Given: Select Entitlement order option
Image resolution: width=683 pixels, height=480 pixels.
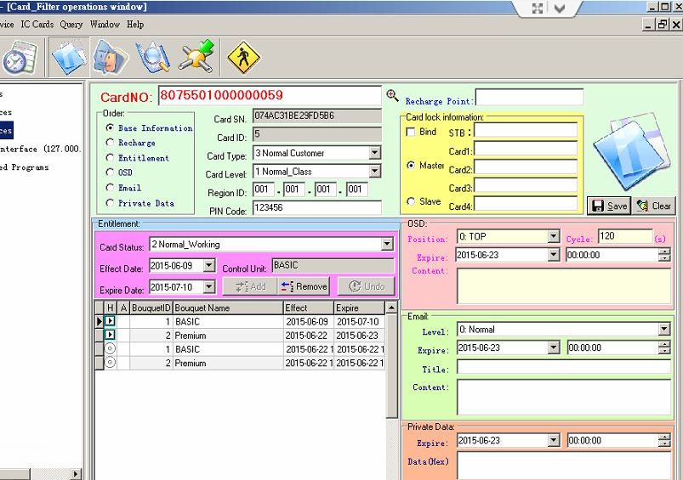Looking at the screenshot, I should click(138, 158).
